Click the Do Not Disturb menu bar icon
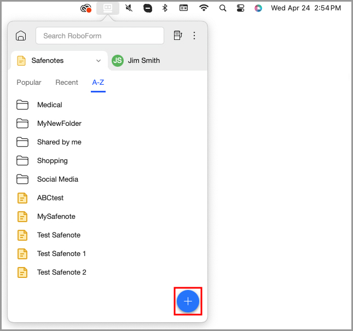The height and width of the screenshot is (331, 353). point(148,8)
